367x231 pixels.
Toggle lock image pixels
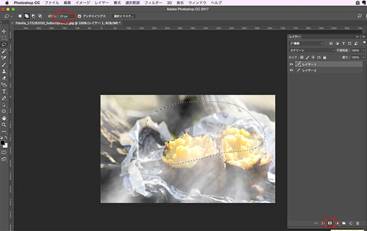point(308,57)
